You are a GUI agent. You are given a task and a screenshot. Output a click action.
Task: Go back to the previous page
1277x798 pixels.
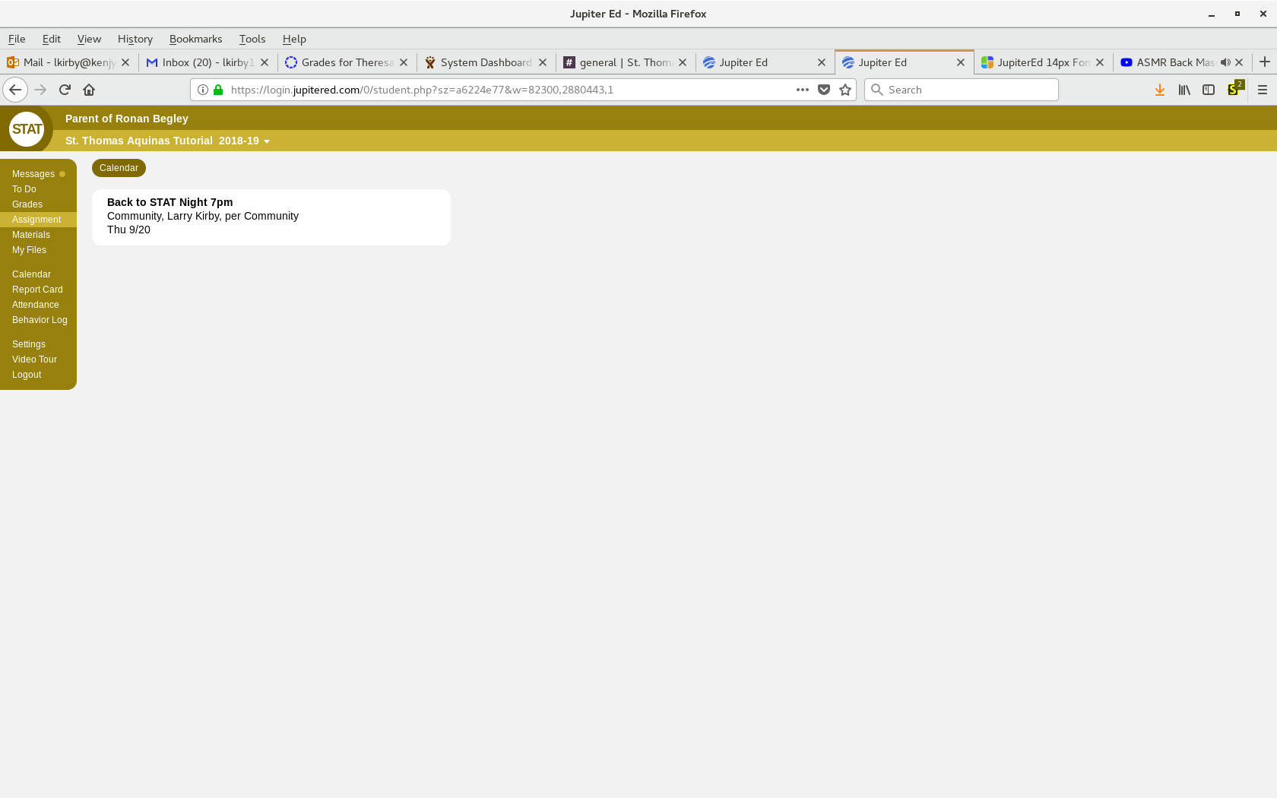(15, 90)
